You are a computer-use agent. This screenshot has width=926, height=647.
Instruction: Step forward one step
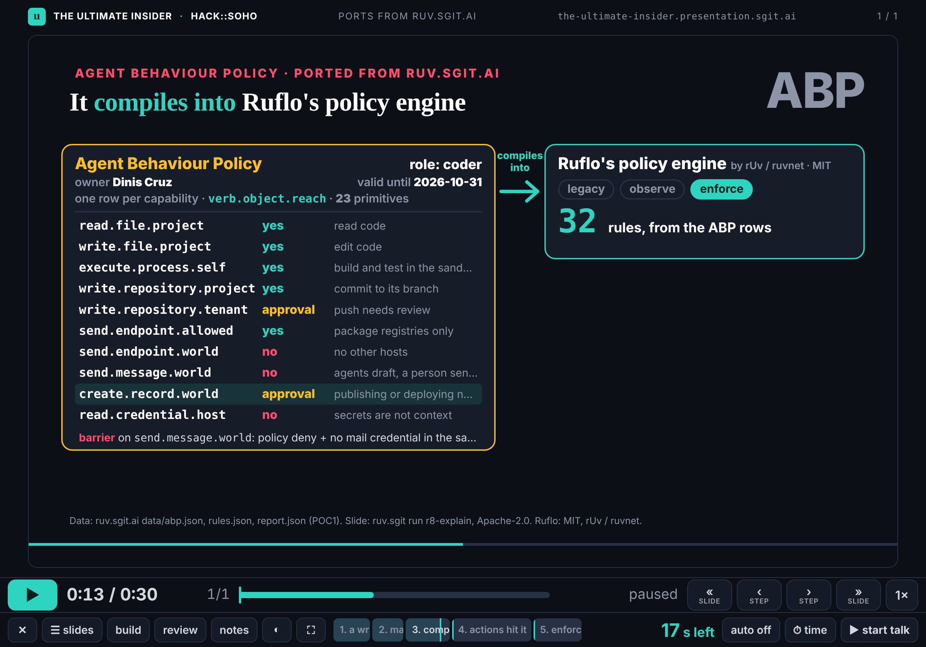(x=808, y=595)
